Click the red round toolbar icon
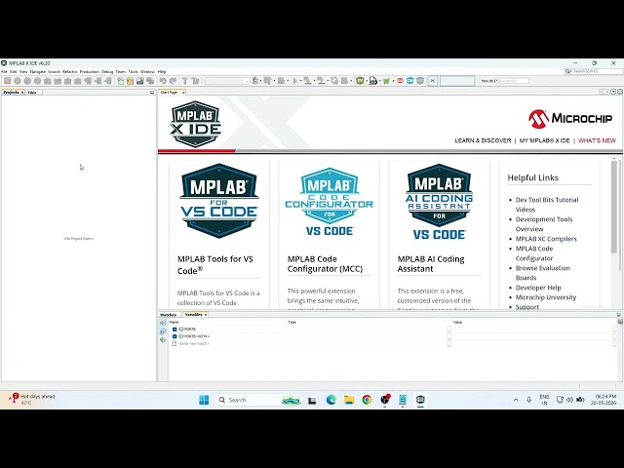 tap(400, 81)
